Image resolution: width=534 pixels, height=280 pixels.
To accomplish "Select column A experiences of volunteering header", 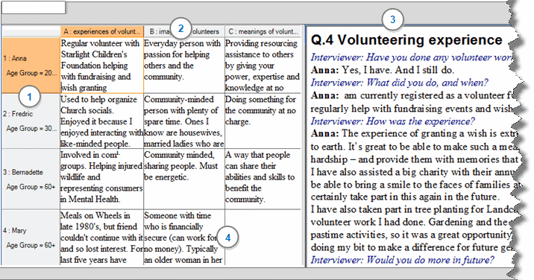I will click(102, 31).
